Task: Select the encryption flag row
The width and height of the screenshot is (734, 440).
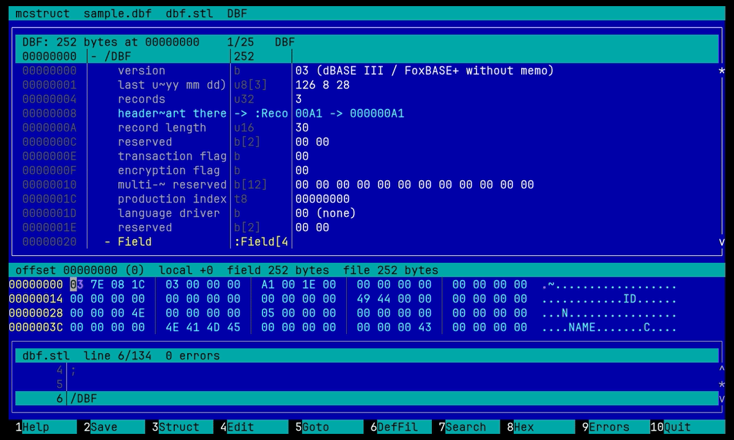Action: point(366,170)
